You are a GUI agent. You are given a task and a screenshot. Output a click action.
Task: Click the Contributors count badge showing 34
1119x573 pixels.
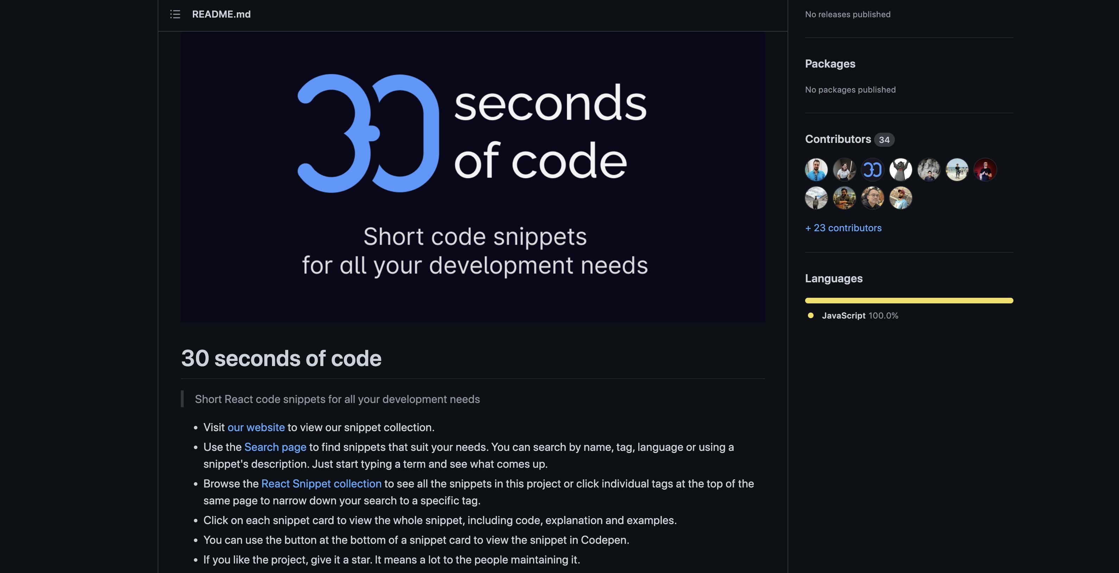coord(885,139)
